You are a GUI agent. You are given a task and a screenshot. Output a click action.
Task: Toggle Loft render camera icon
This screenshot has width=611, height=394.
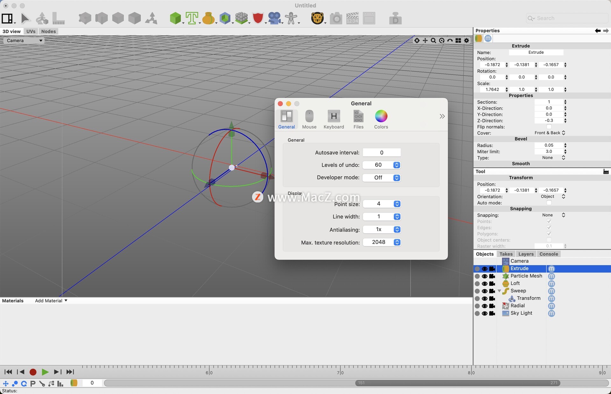pyautogui.click(x=492, y=284)
